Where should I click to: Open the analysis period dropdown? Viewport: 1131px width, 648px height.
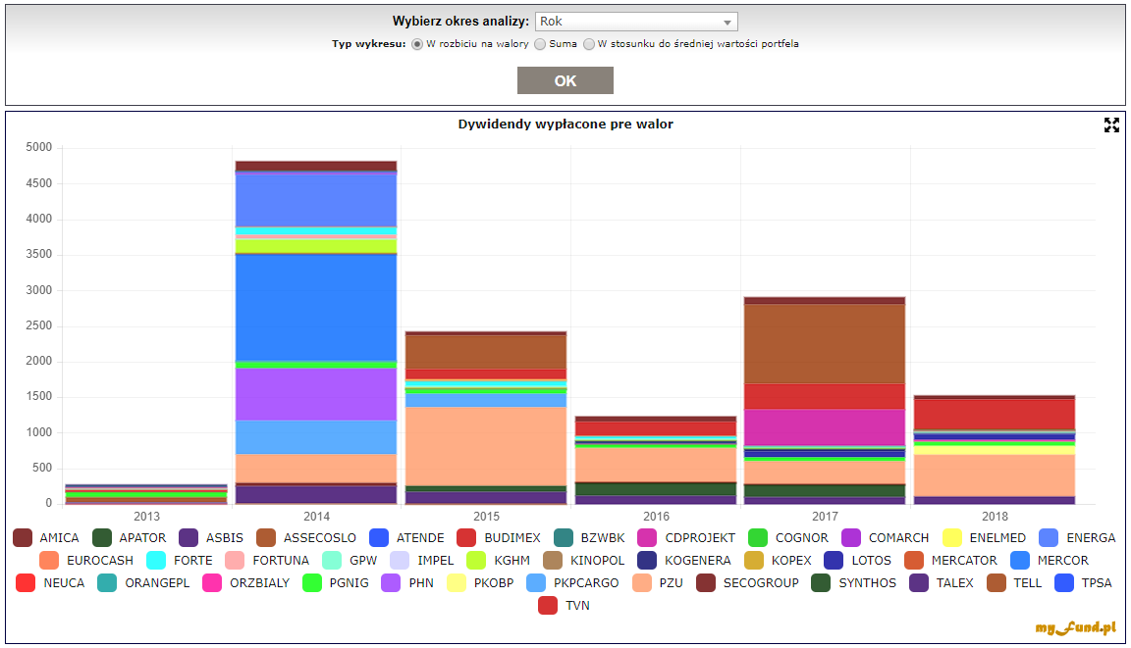636,22
